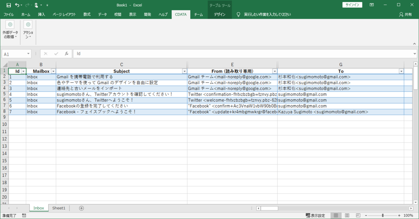The image size is (419, 219).
Task: Open the デザイン table tools tab
Action: [x=219, y=14]
